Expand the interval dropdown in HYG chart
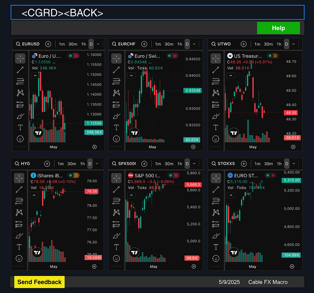314x293 pixels. point(97,164)
